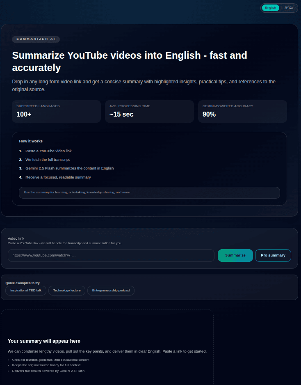Select the Entrepreneurship podcast example

point(111,290)
